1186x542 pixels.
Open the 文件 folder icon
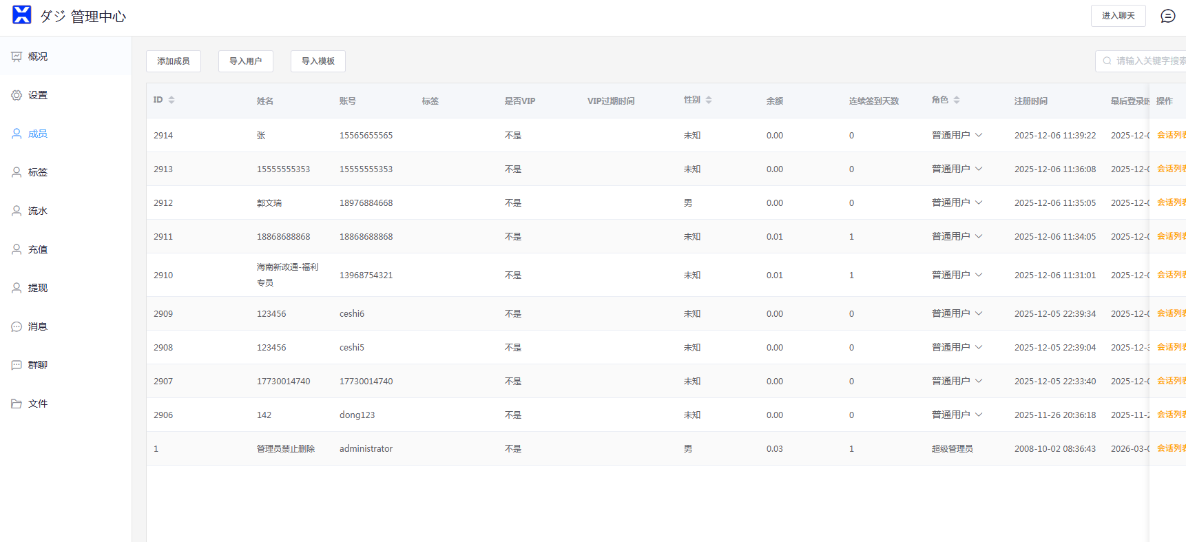click(x=17, y=404)
